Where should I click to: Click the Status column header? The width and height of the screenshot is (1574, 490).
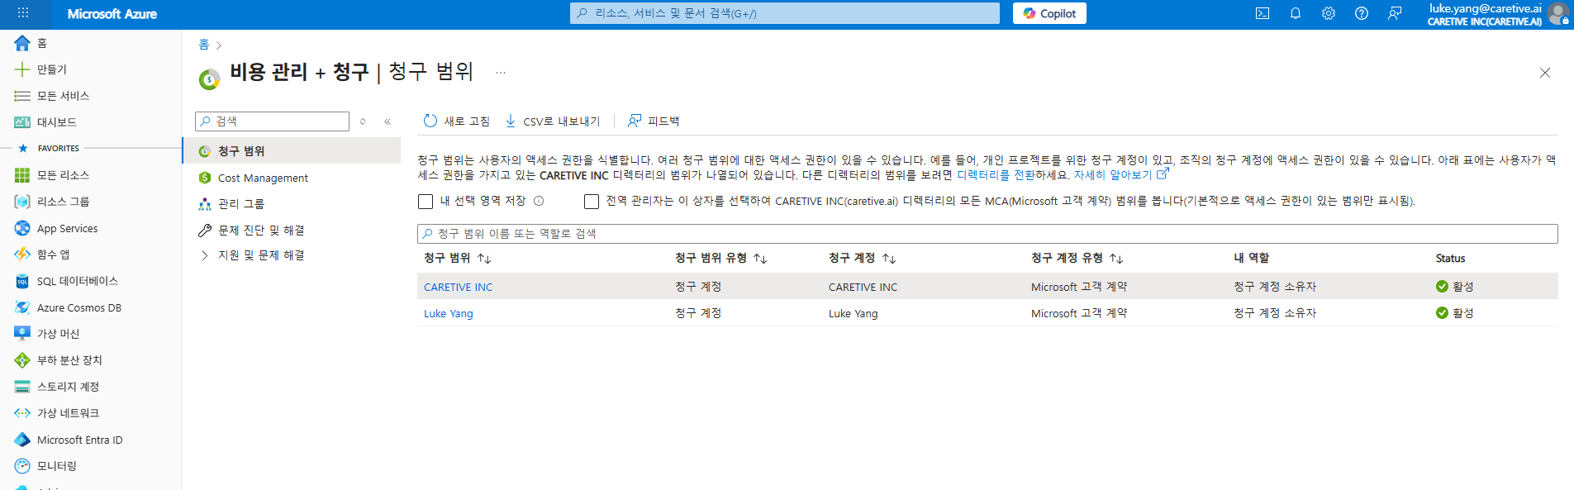1450,259
